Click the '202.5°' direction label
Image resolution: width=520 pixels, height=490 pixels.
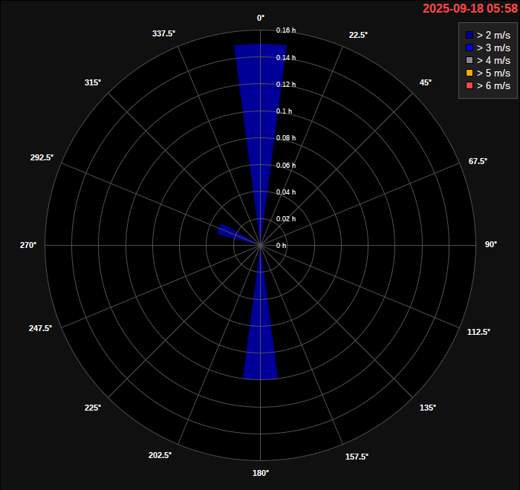[160, 456]
